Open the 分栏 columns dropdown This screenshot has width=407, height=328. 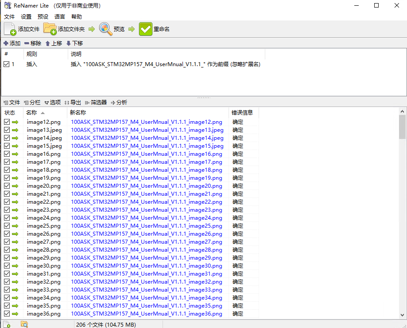[x=32, y=103]
